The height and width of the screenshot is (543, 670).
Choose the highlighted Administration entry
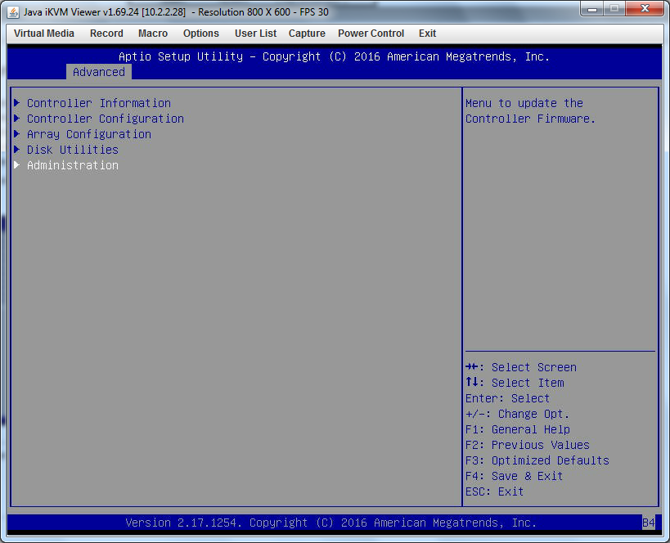coord(73,165)
